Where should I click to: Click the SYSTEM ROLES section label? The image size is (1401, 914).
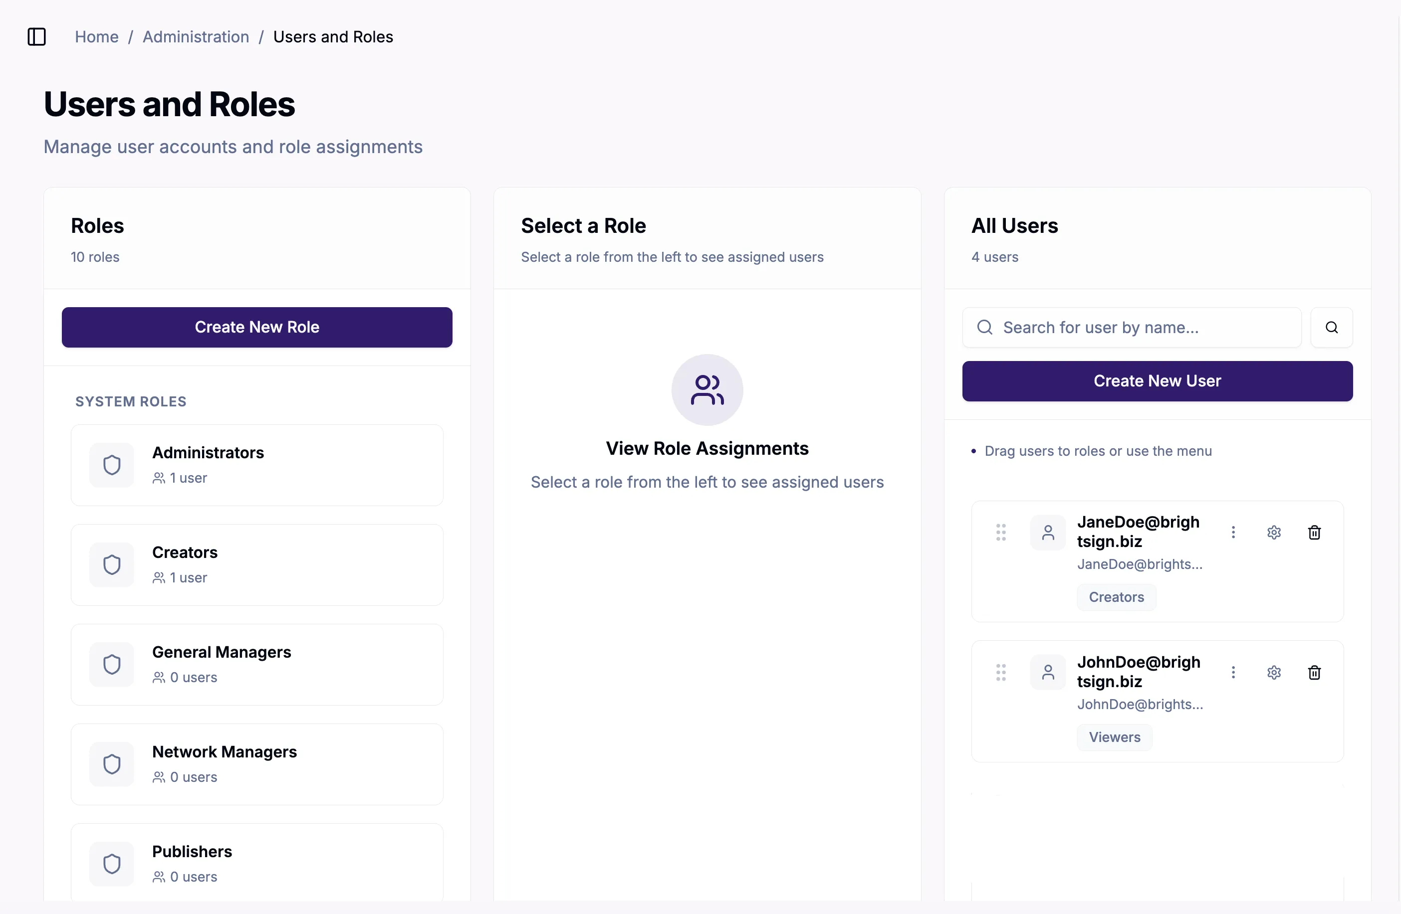click(131, 401)
